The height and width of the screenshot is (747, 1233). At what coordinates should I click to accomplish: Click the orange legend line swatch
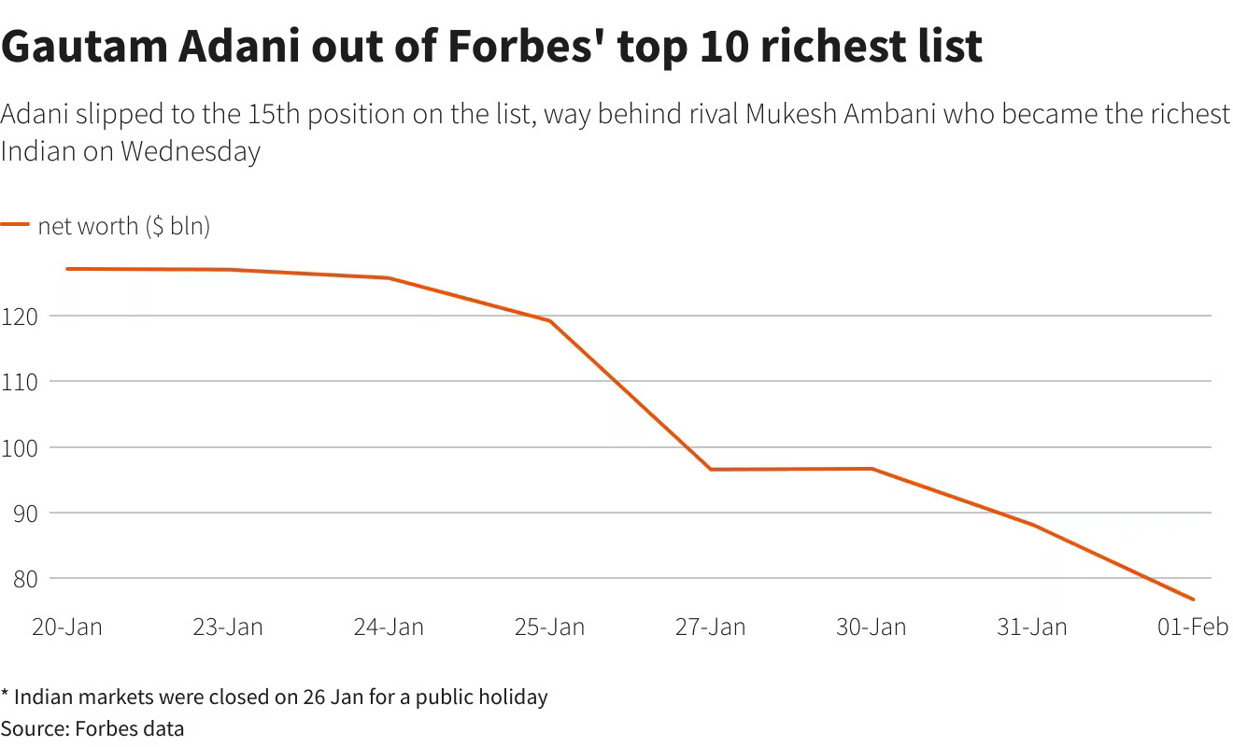(15, 225)
